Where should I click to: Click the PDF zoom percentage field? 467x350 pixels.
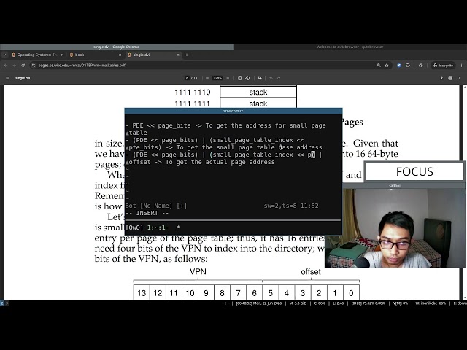point(217,78)
